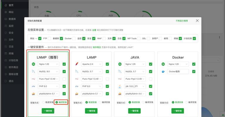The image size is (225, 117).
Task: Enable the FTP menu checkbox
Action: pos(50,39)
